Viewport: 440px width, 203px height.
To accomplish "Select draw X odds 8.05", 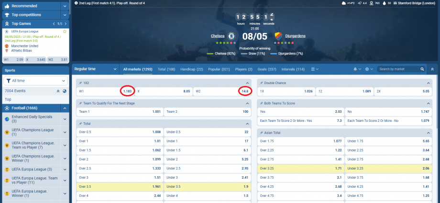I will pos(164,91).
